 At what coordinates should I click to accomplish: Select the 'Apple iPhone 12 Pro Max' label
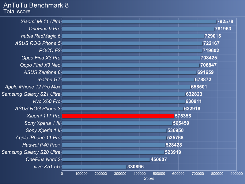click(33, 87)
